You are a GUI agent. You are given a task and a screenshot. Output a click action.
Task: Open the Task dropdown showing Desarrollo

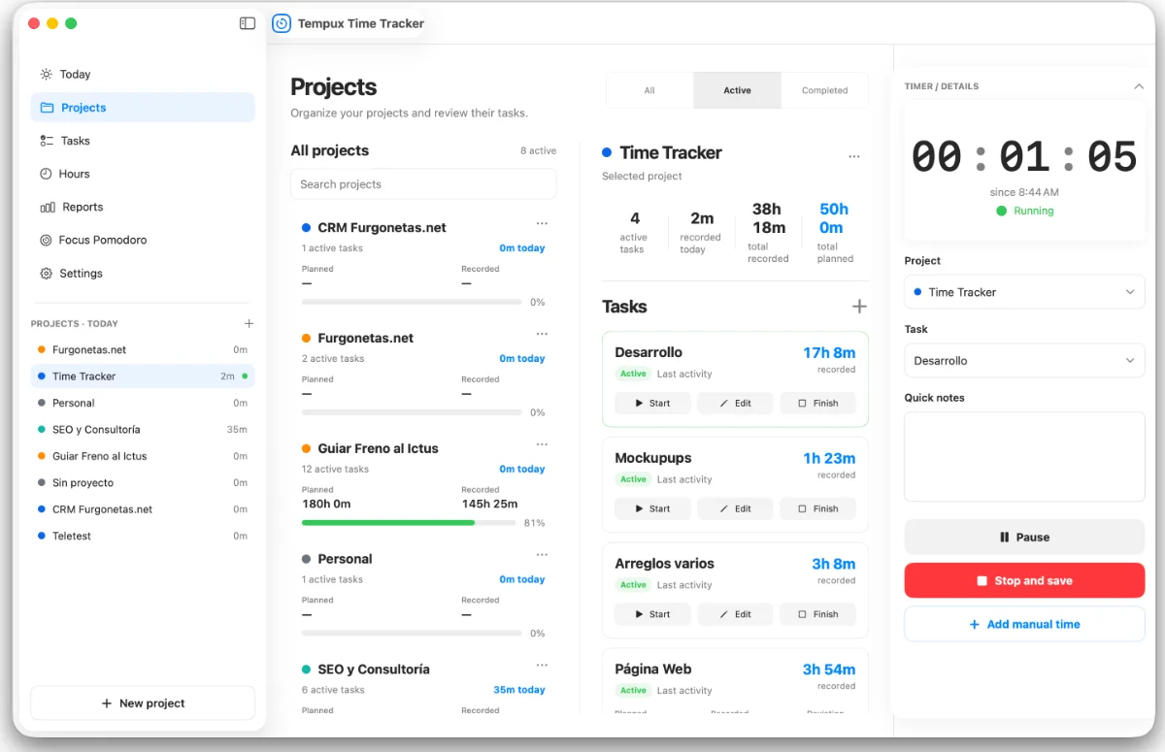(x=1024, y=361)
